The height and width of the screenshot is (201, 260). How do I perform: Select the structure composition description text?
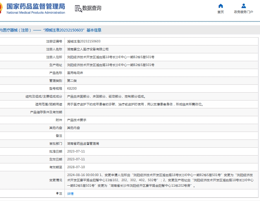[x=106, y=96]
